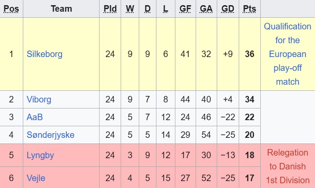This screenshot has width=315, height=188.
Task: Click the Pld column header abbreviation
Action: (x=110, y=9)
